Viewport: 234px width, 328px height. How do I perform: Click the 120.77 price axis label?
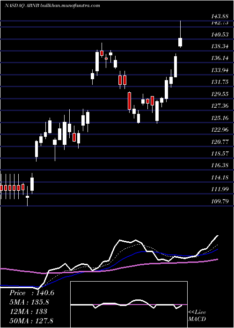tap(220, 142)
